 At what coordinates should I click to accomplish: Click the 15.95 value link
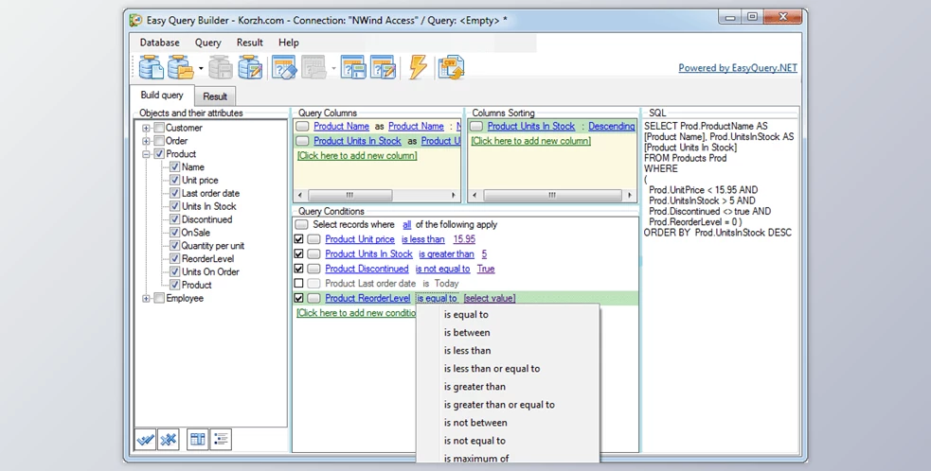coord(464,239)
